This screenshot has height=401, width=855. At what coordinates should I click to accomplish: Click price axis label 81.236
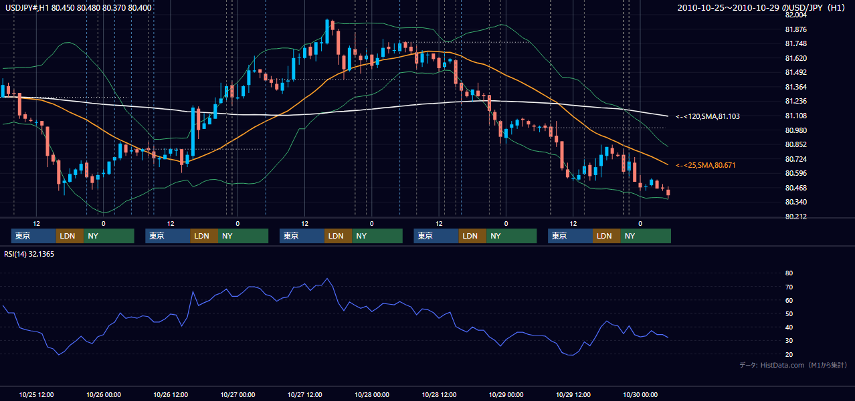(x=795, y=101)
